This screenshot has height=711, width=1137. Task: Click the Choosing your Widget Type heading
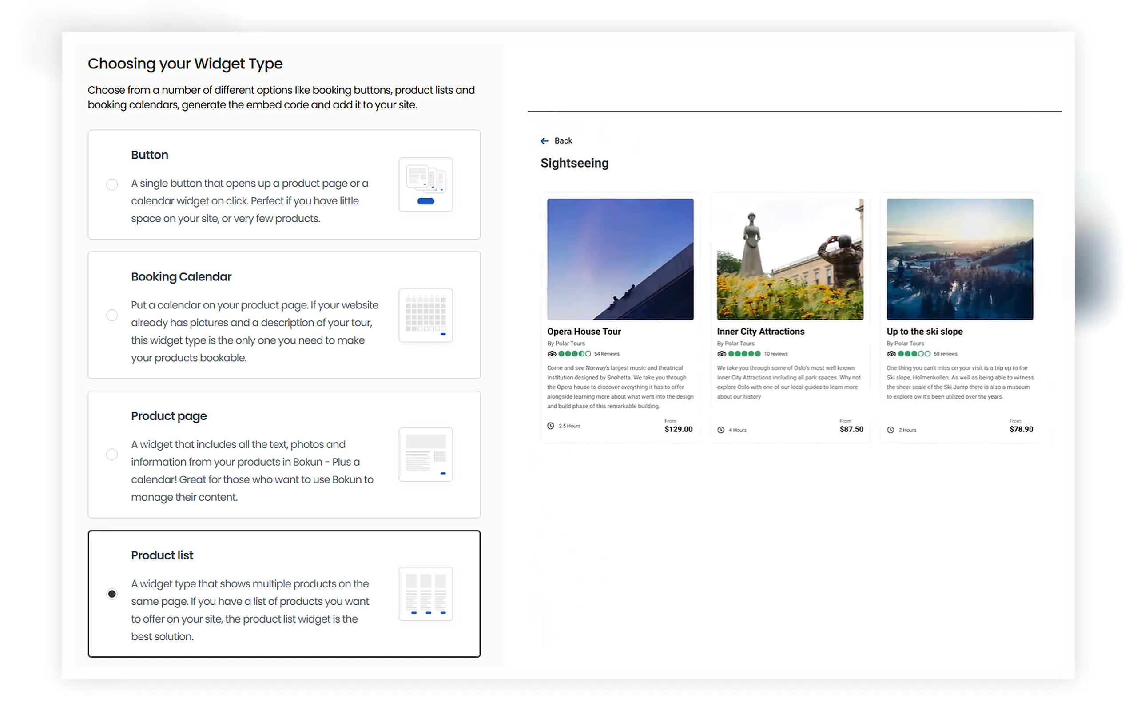185,64
